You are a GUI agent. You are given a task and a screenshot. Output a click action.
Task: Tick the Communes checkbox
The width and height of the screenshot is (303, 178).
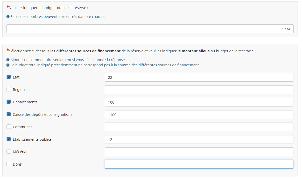coord(9,127)
